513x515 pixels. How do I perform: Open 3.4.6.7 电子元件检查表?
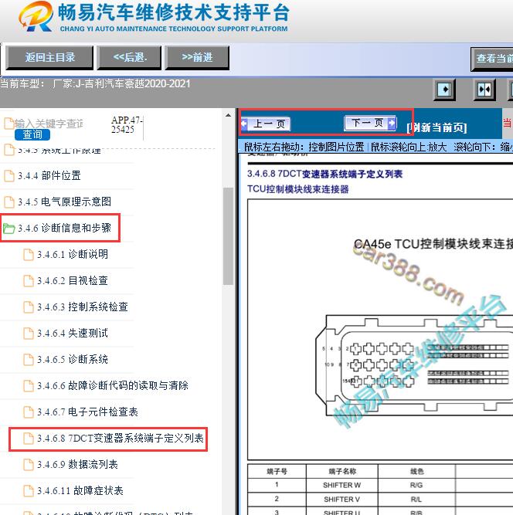87,412
